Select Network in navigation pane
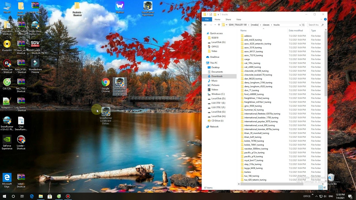 pos(214,127)
